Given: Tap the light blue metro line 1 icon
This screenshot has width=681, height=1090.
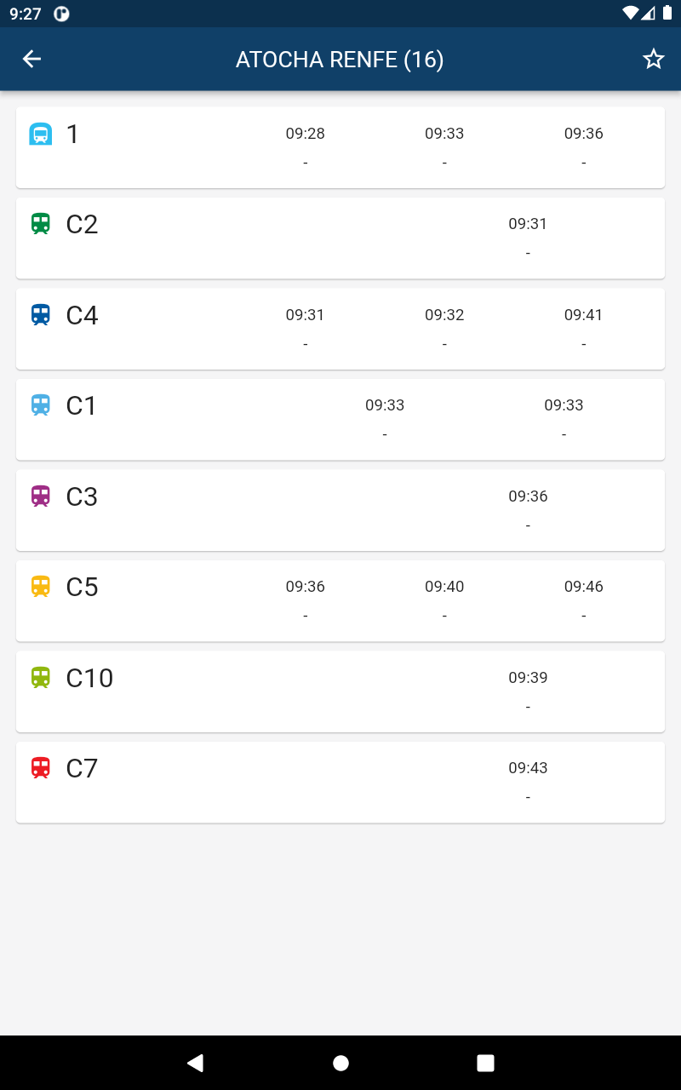Looking at the screenshot, I should click(41, 134).
